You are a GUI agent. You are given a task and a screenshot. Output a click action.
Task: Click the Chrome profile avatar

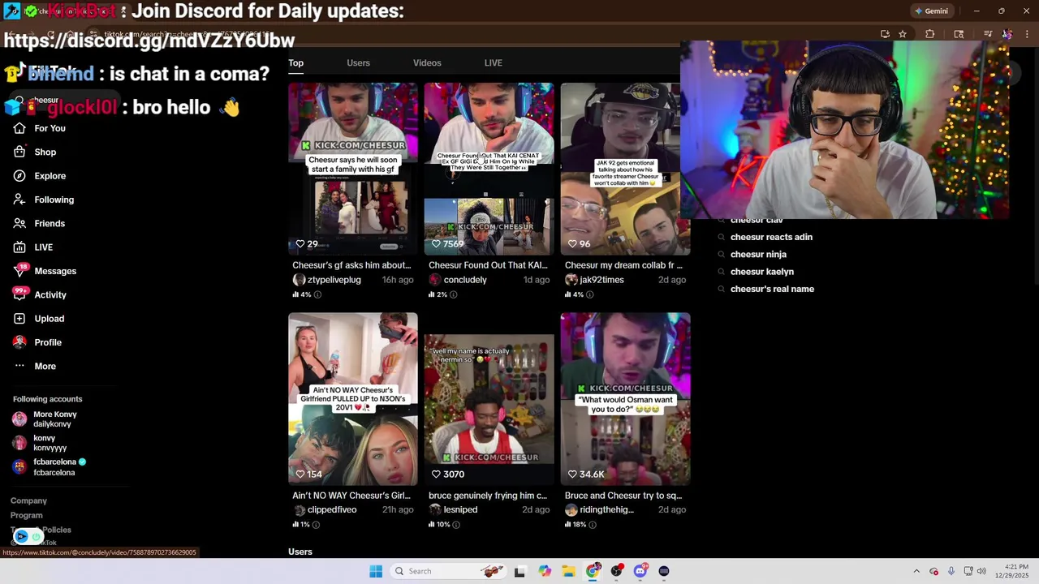point(1007,34)
